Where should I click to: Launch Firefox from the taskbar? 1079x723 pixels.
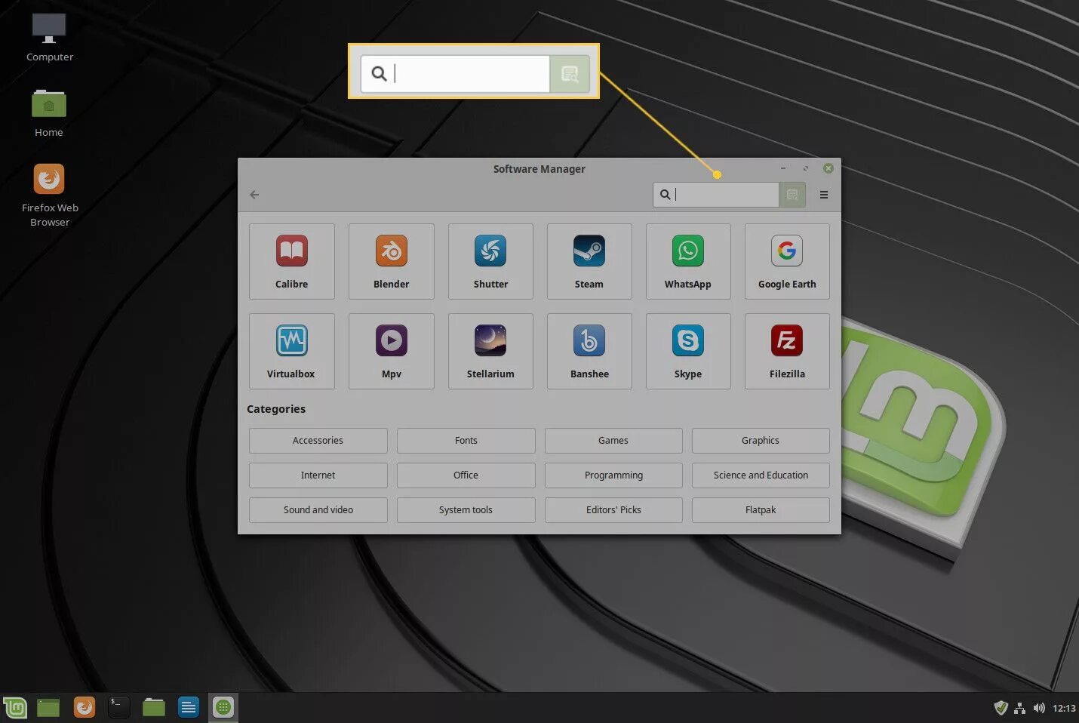pos(84,707)
